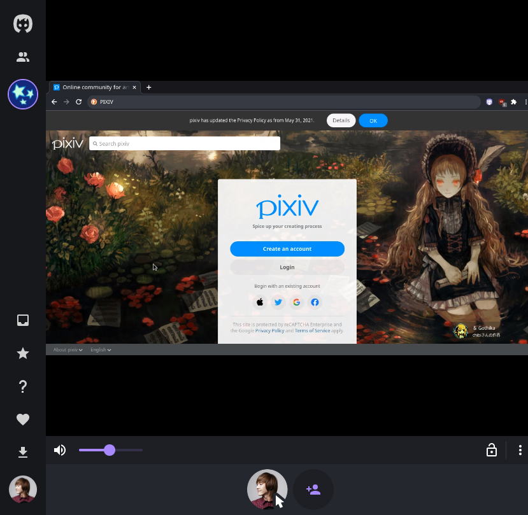Expand the English language dropdown
This screenshot has width=528, height=515.
(x=101, y=349)
